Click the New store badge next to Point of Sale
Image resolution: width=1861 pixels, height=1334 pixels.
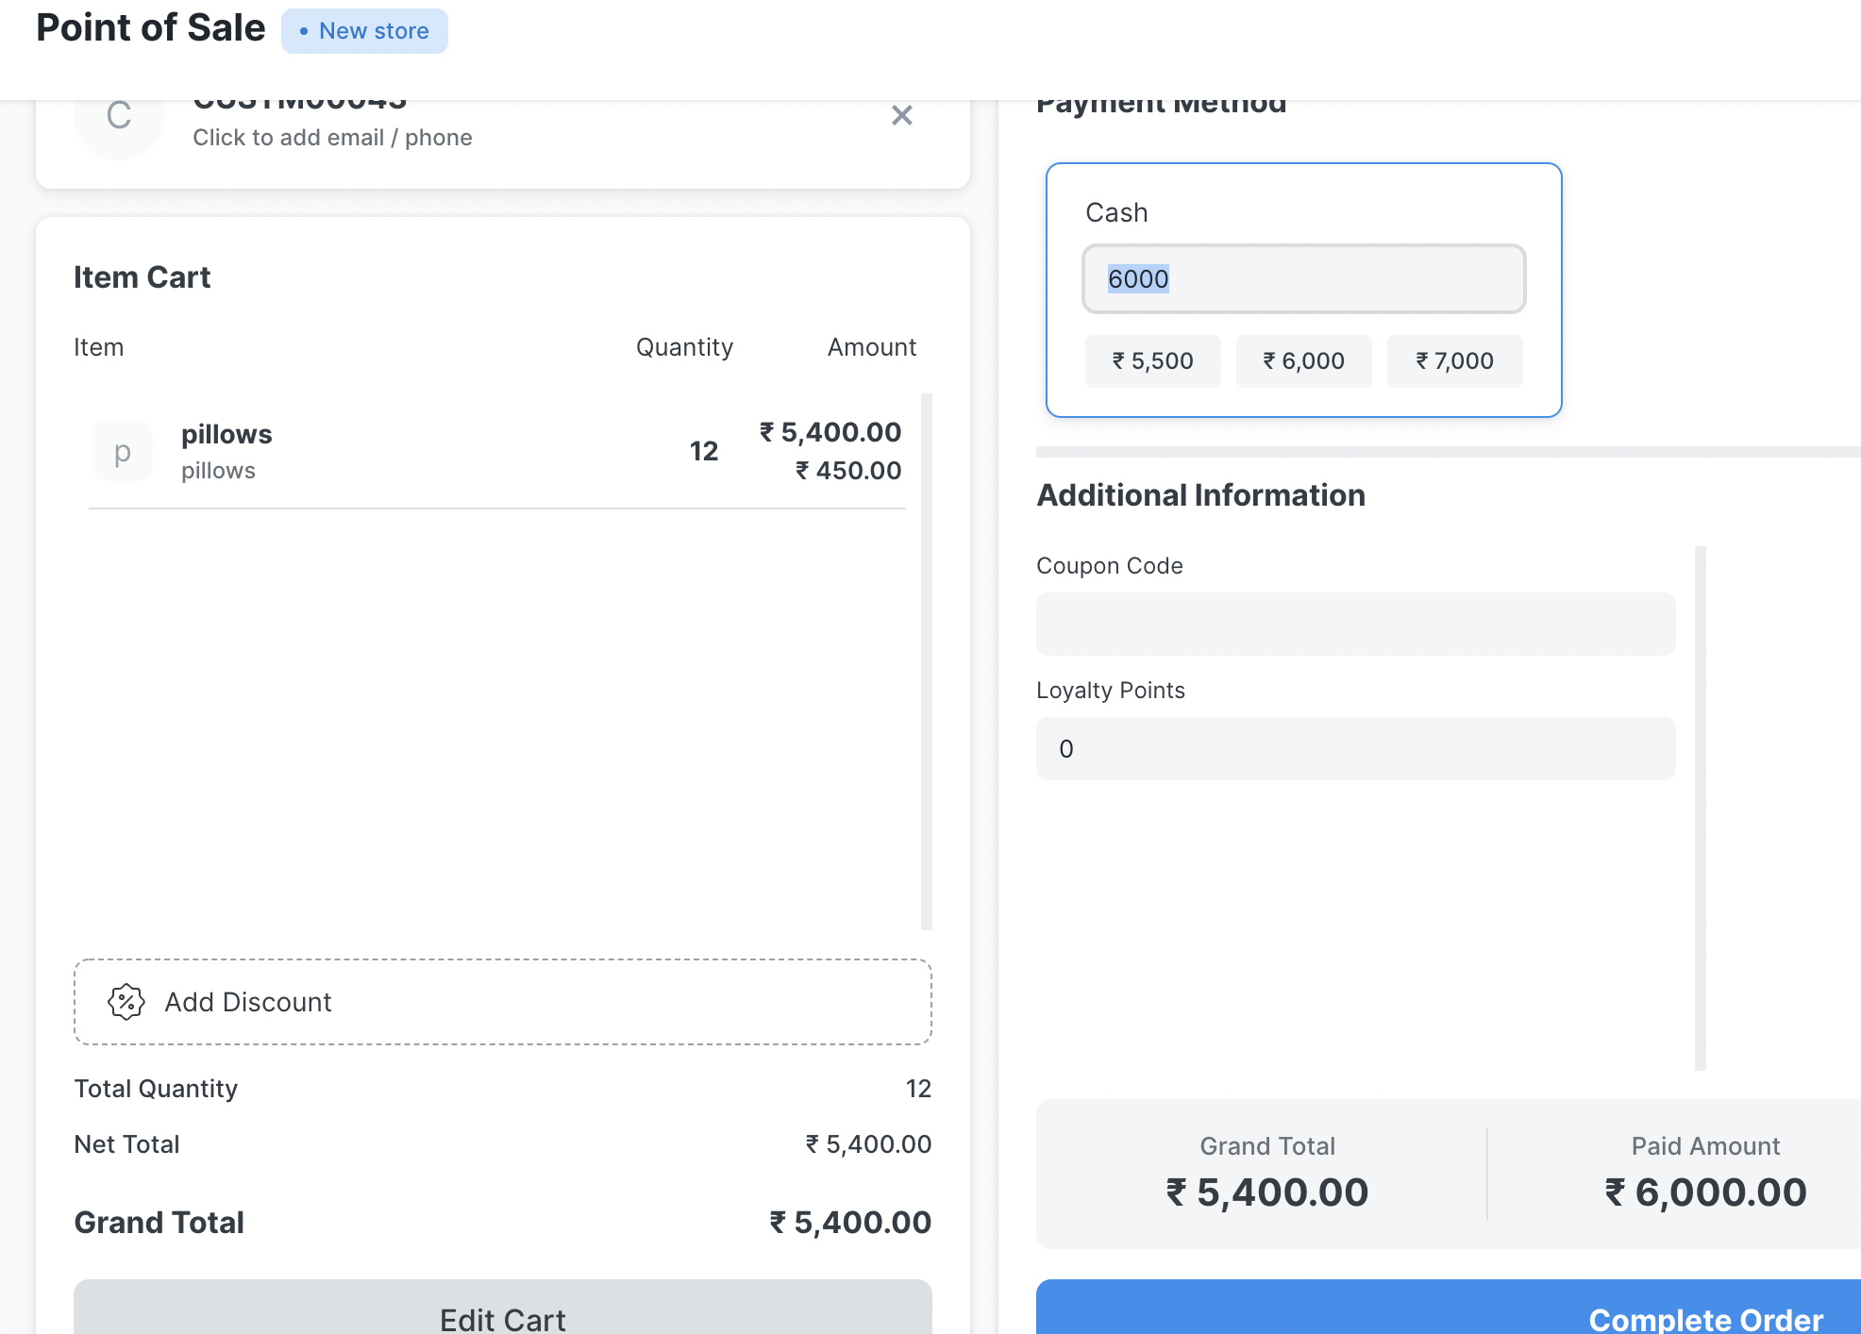pos(364,30)
